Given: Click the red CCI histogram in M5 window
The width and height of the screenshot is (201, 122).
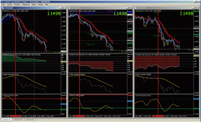Looking at the screenshot, I should [157, 62].
